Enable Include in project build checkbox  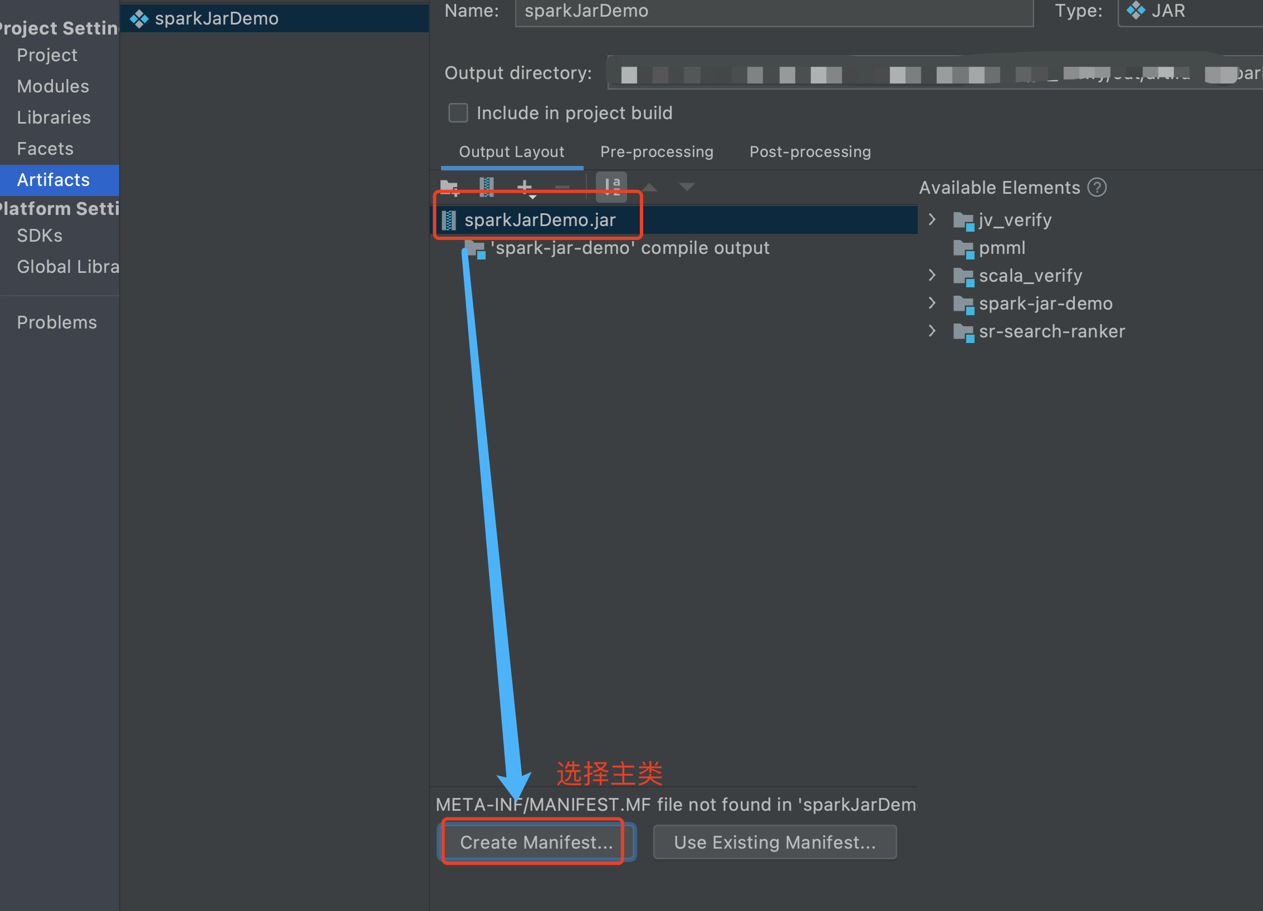click(x=458, y=113)
